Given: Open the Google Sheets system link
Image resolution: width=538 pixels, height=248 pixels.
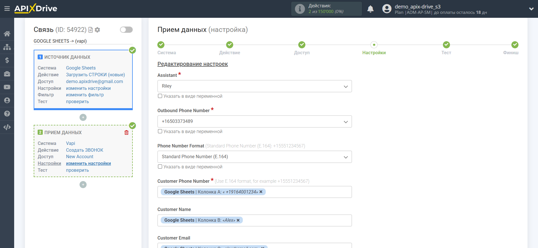Looking at the screenshot, I should coord(81,68).
